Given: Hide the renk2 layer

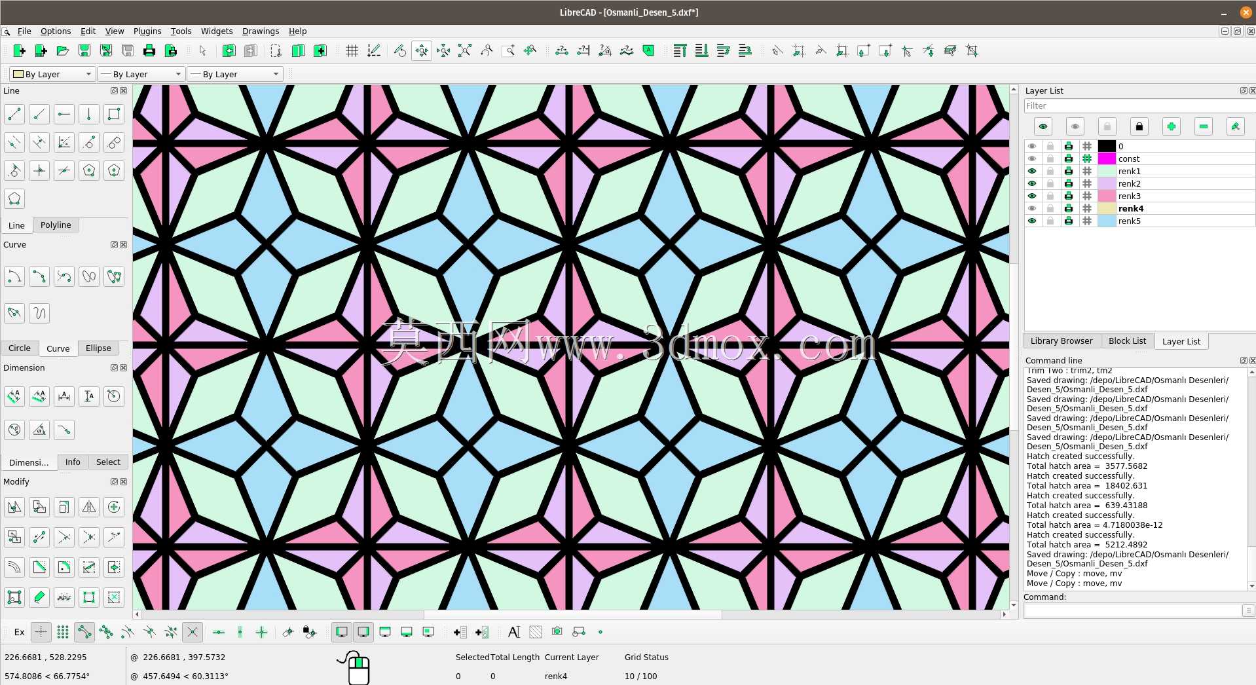Looking at the screenshot, I should coord(1032,183).
